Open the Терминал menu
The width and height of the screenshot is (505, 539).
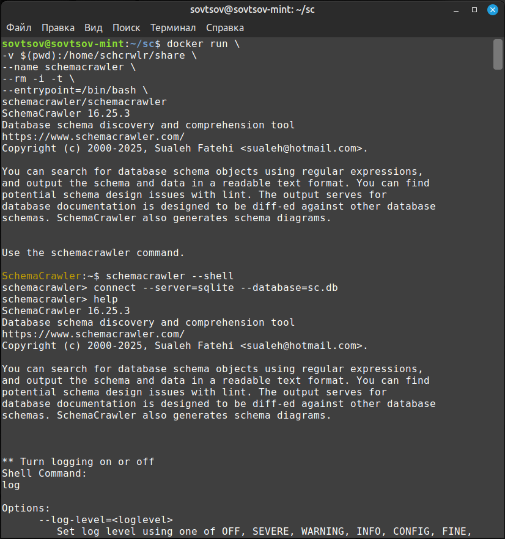point(173,28)
